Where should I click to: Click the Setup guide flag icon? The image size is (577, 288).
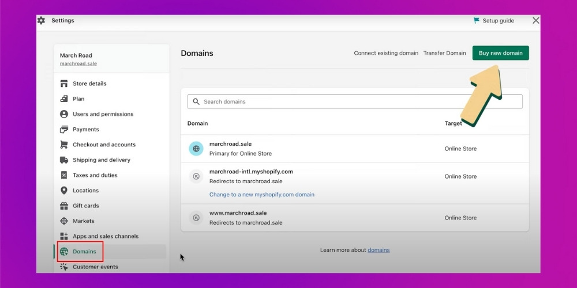[476, 21]
